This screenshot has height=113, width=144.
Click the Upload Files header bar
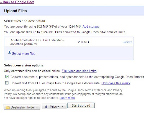[x=72, y=11]
